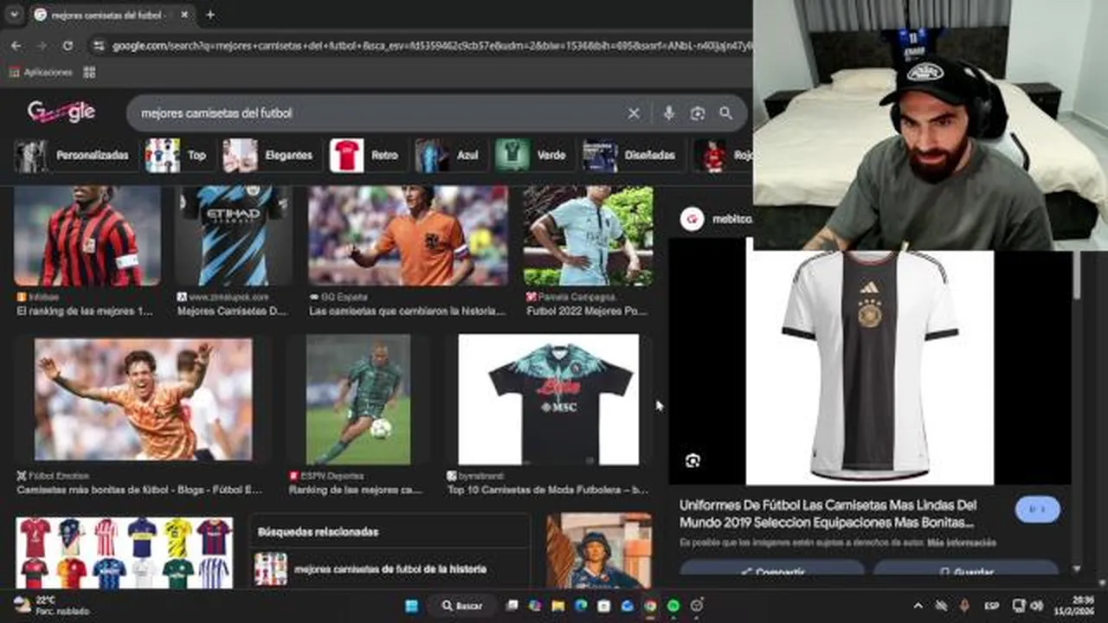
Task: Open Spotify from the taskbar
Action: coord(673,606)
